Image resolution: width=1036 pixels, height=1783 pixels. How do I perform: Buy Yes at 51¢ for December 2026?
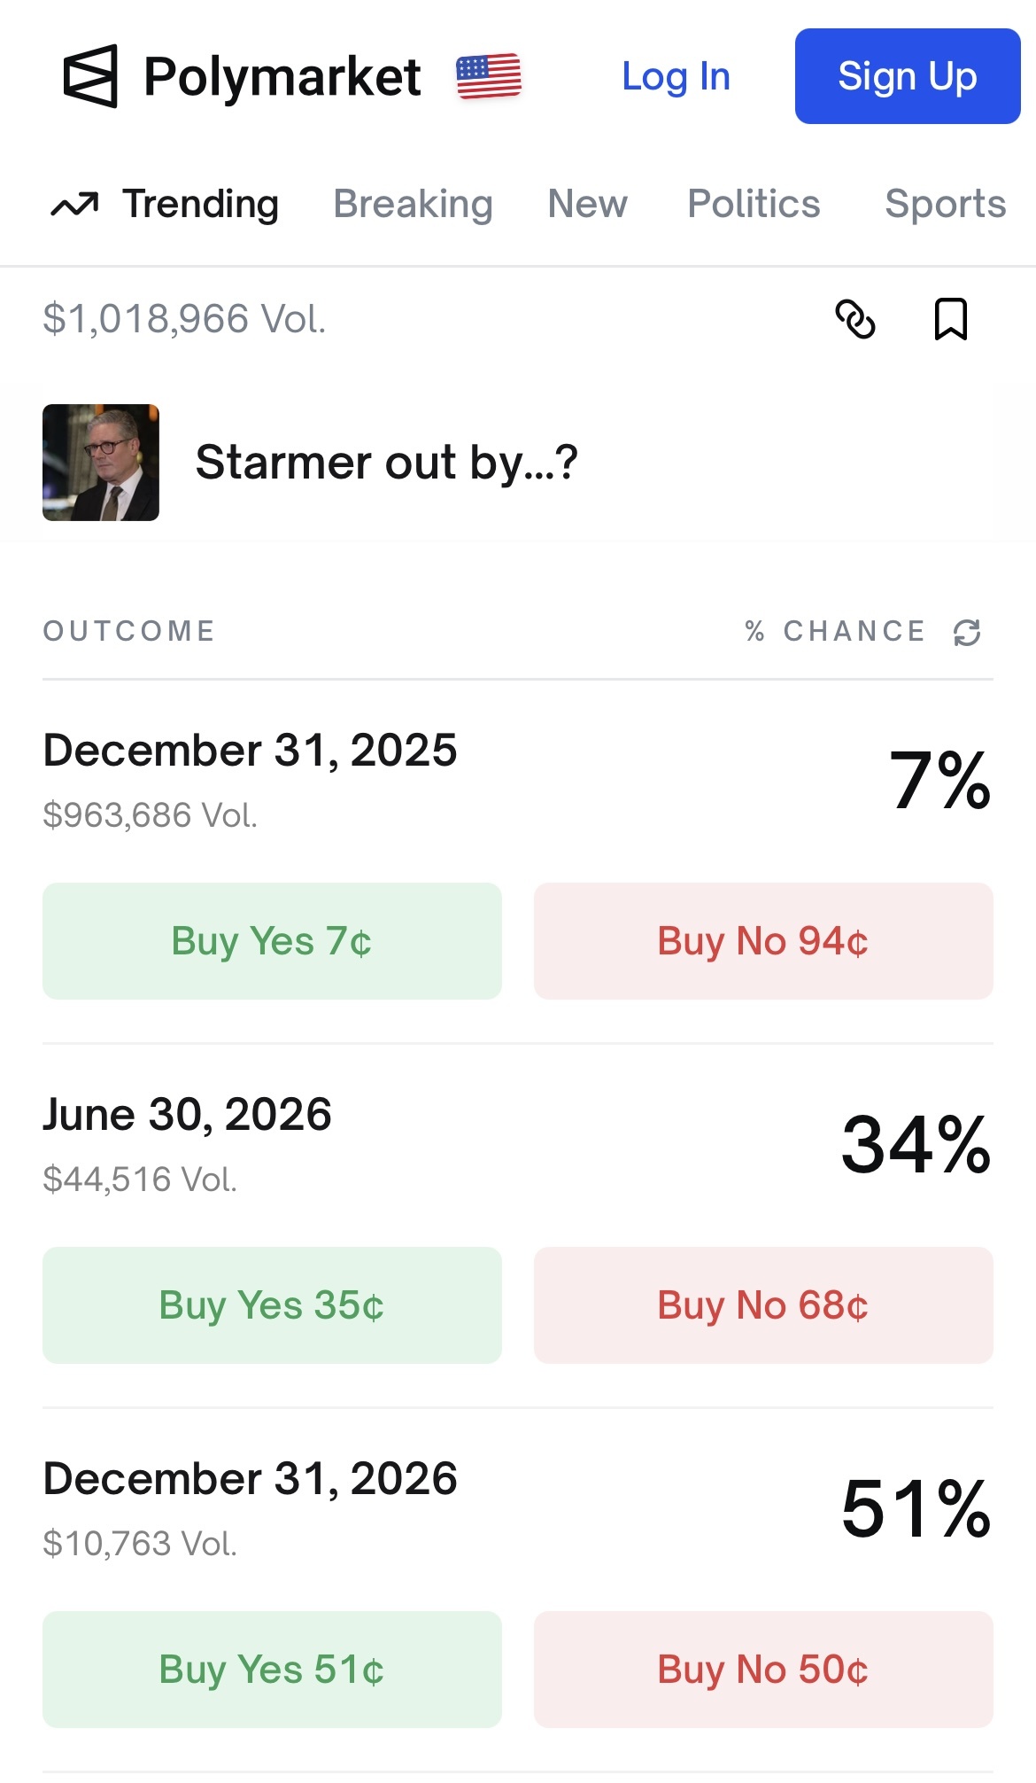(x=272, y=1670)
